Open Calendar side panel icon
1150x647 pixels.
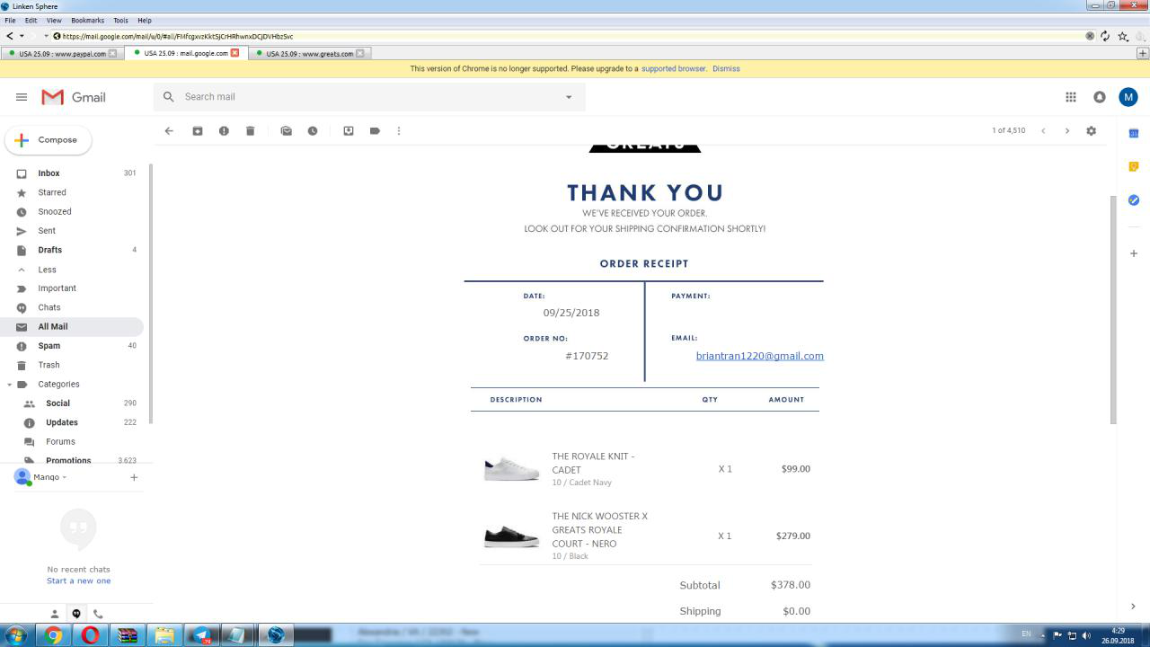[1134, 133]
